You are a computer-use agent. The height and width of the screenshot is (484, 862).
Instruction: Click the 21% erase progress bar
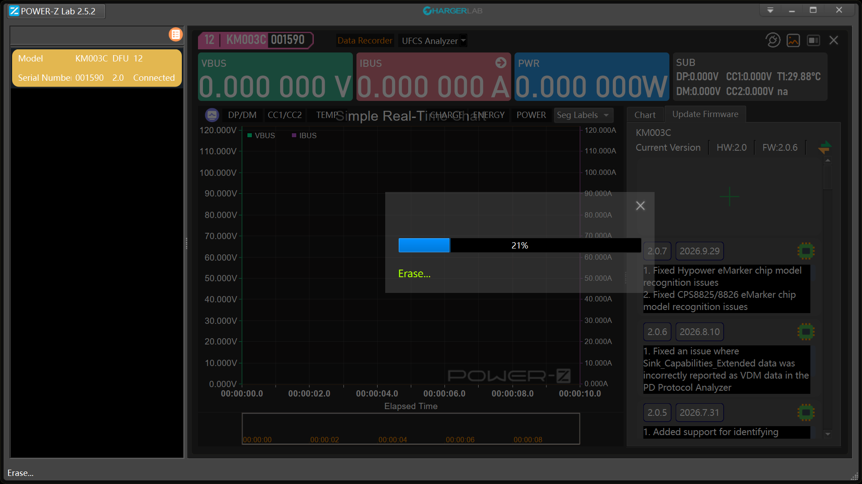(519, 245)
